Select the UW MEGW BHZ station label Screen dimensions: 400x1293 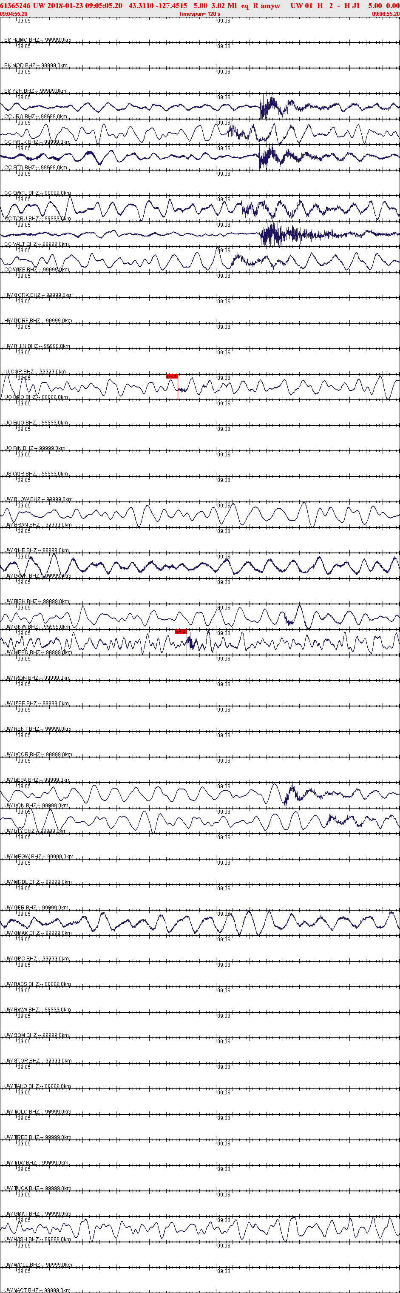click(x=39, y=857)
